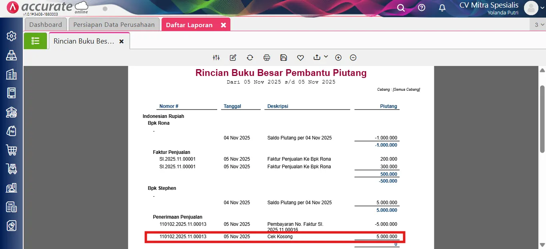This screenshot has width=546, height=249.
Task: Open the user profile avatar menu
Action: tap(531, 8)
